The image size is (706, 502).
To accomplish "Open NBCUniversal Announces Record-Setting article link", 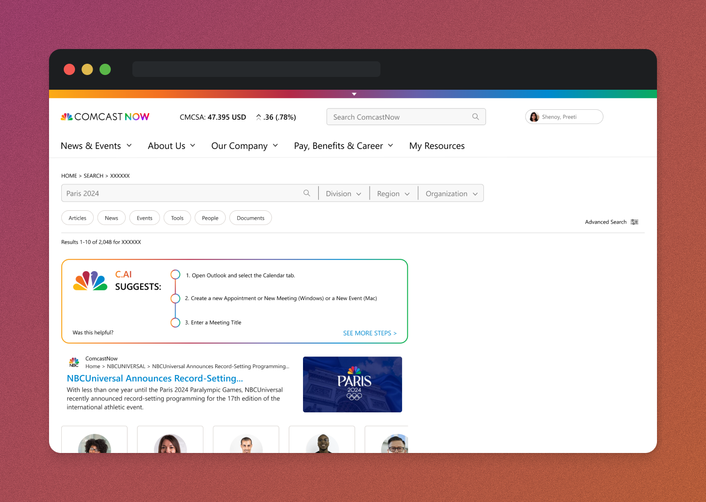I will click(x=155, y=378).
